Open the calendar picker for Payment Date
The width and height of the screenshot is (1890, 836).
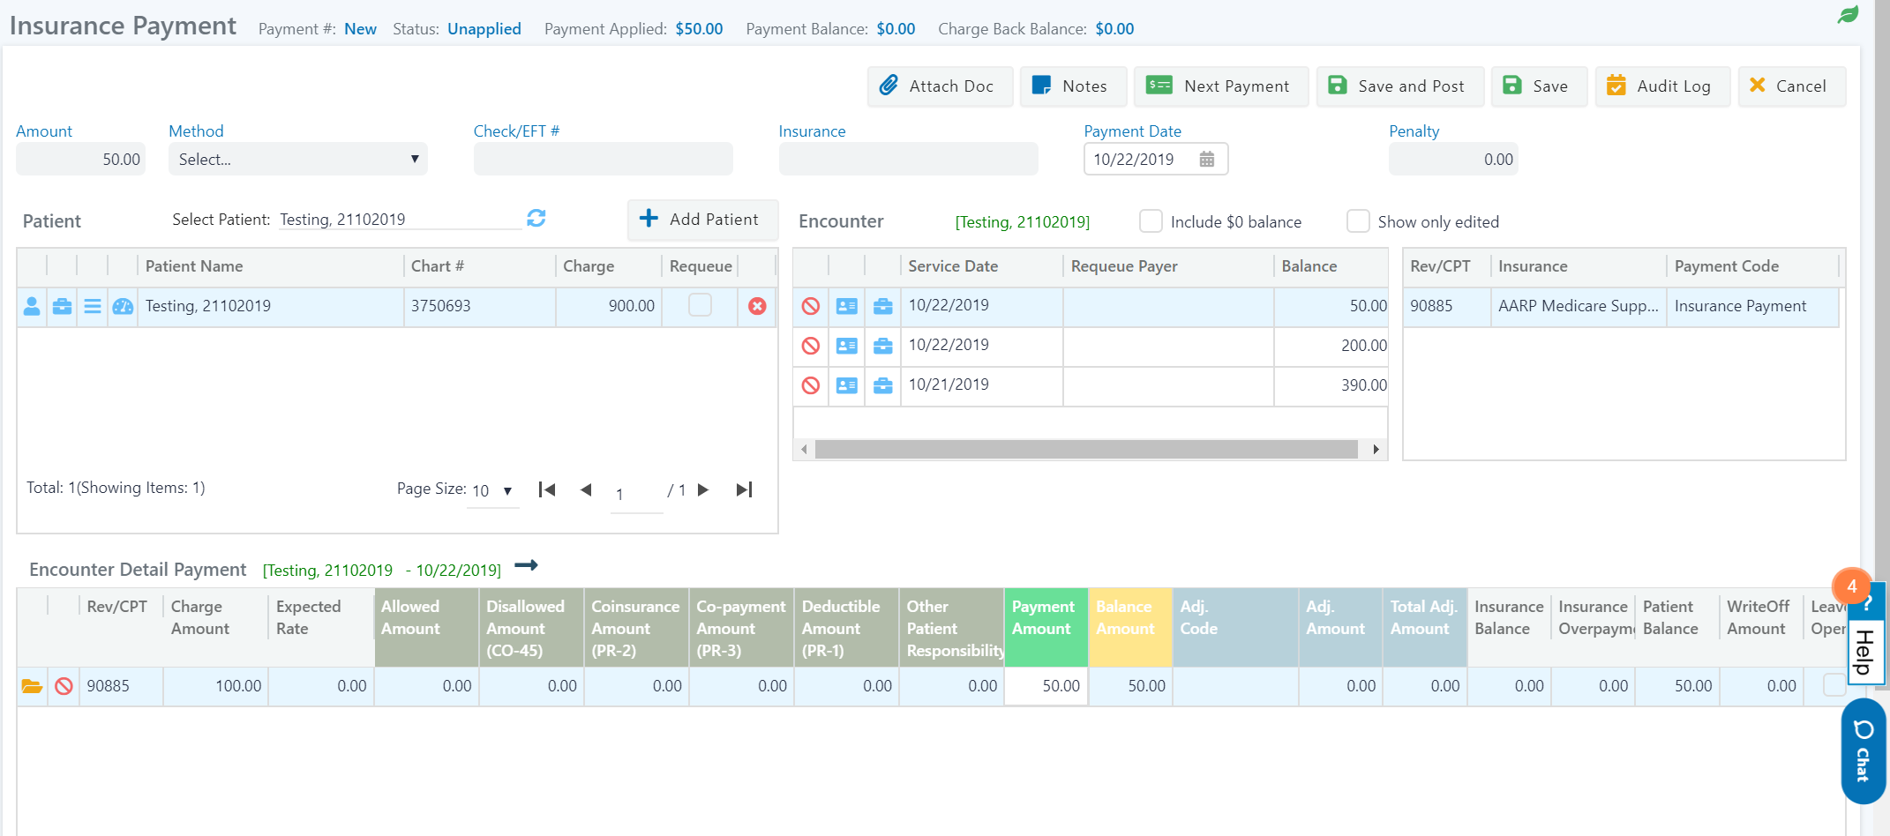1206,160
